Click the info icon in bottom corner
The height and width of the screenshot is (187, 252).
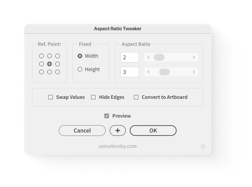(203, 146)
